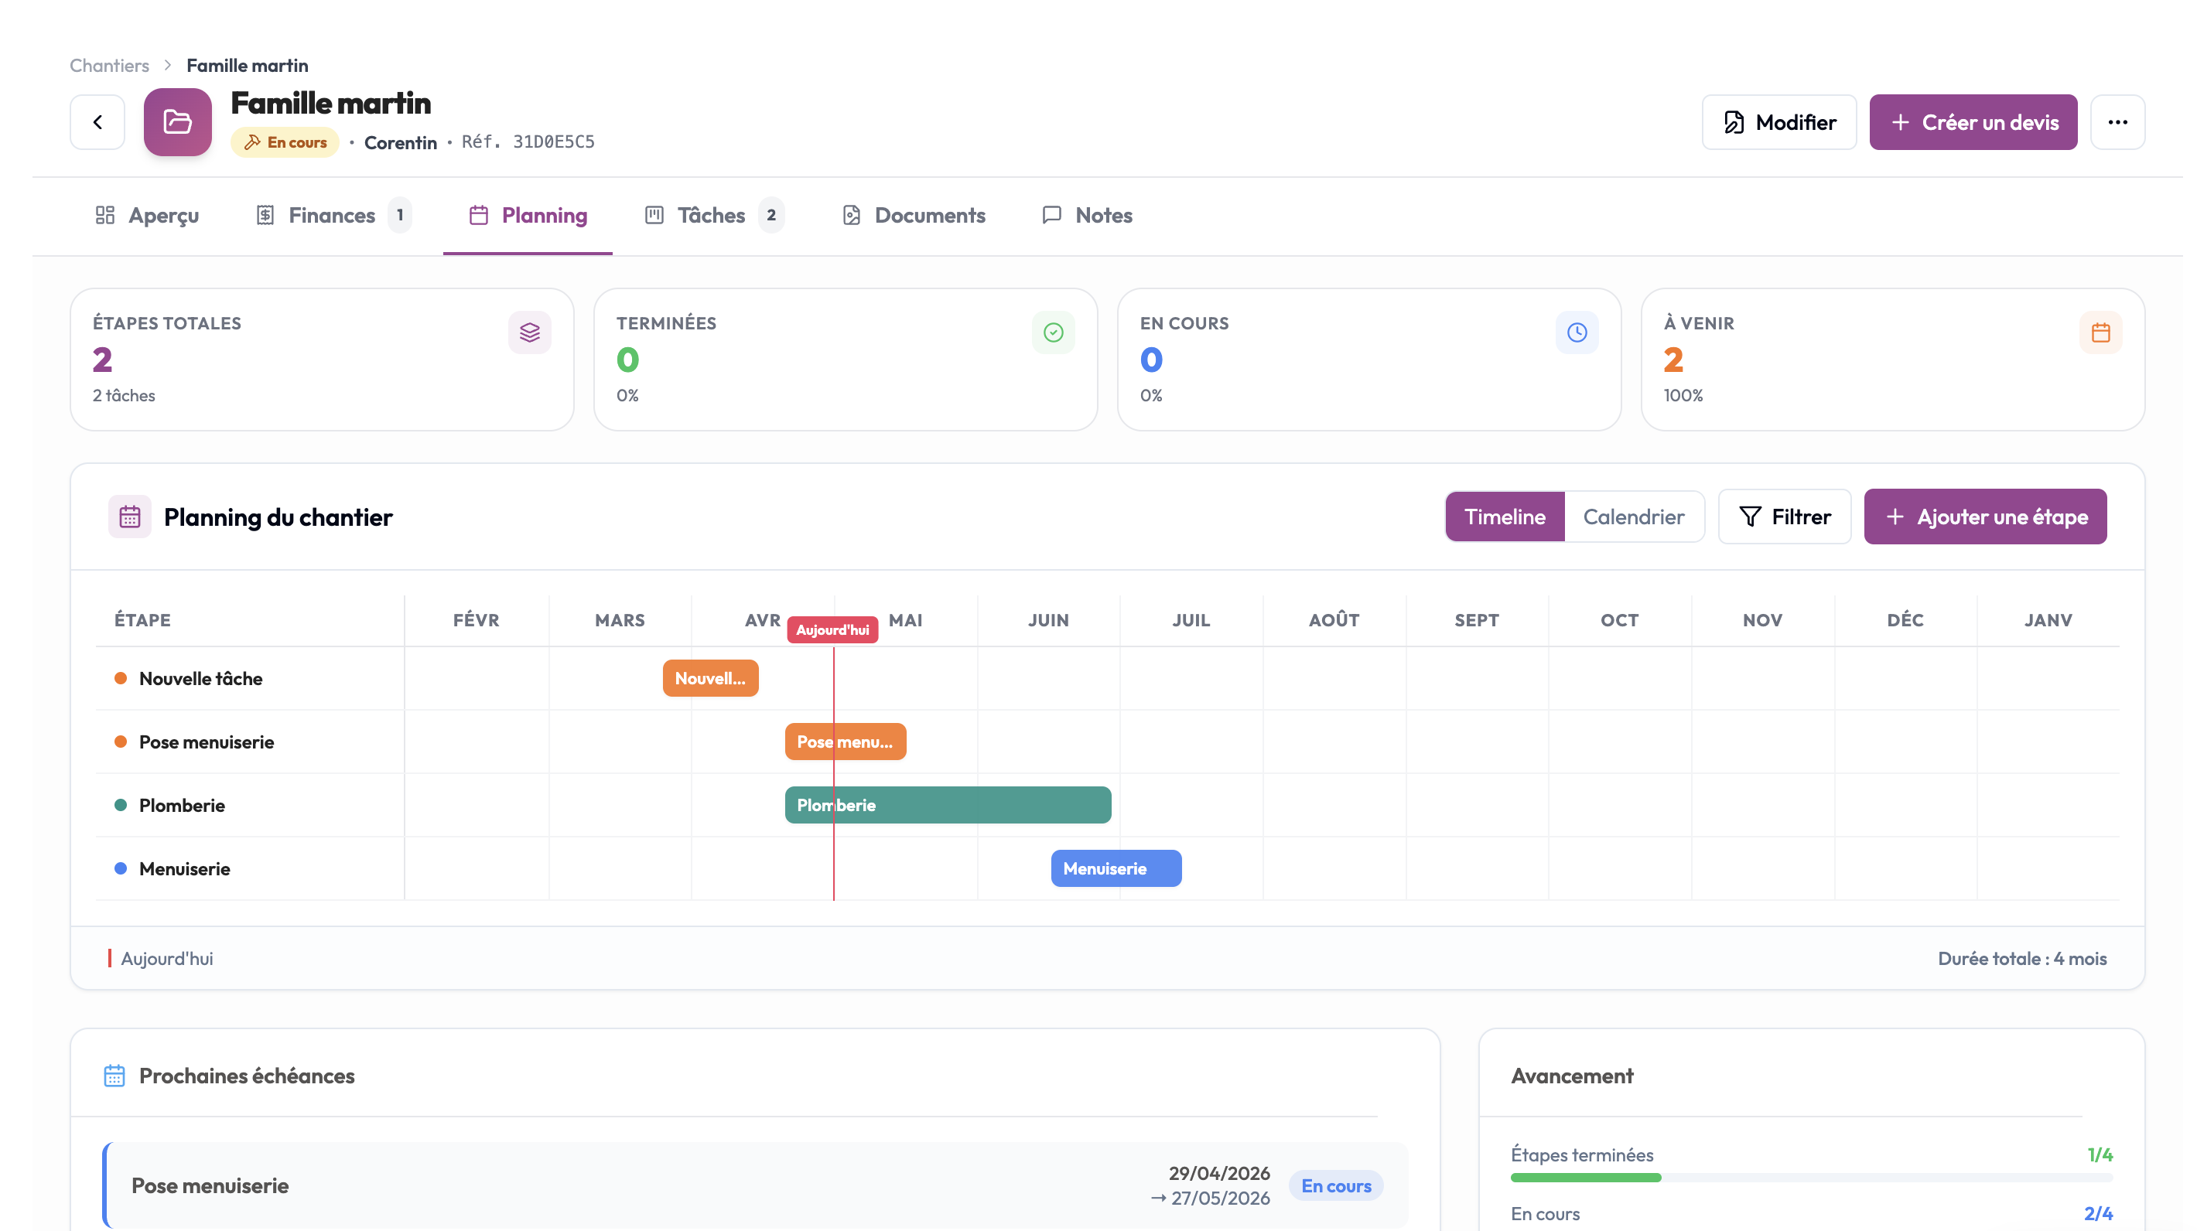
Task: Click Ajouter une étape button
Action: pyautogui.click(x=1984, y=517)
